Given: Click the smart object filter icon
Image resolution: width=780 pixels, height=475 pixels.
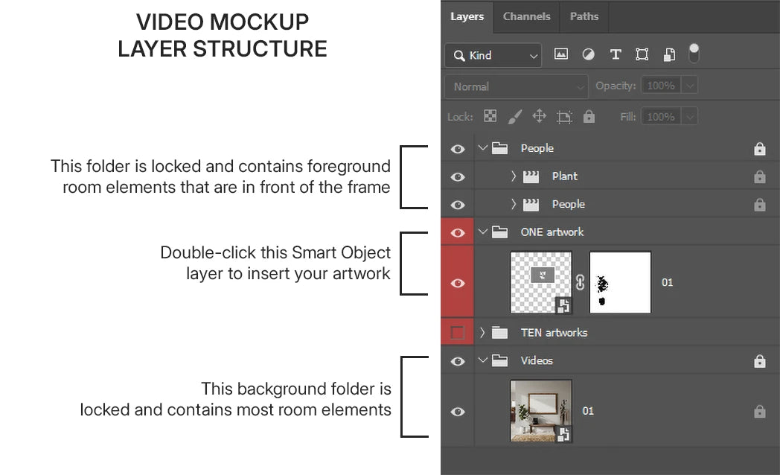Looking at the screenshot, I should [x=669, y=54].
